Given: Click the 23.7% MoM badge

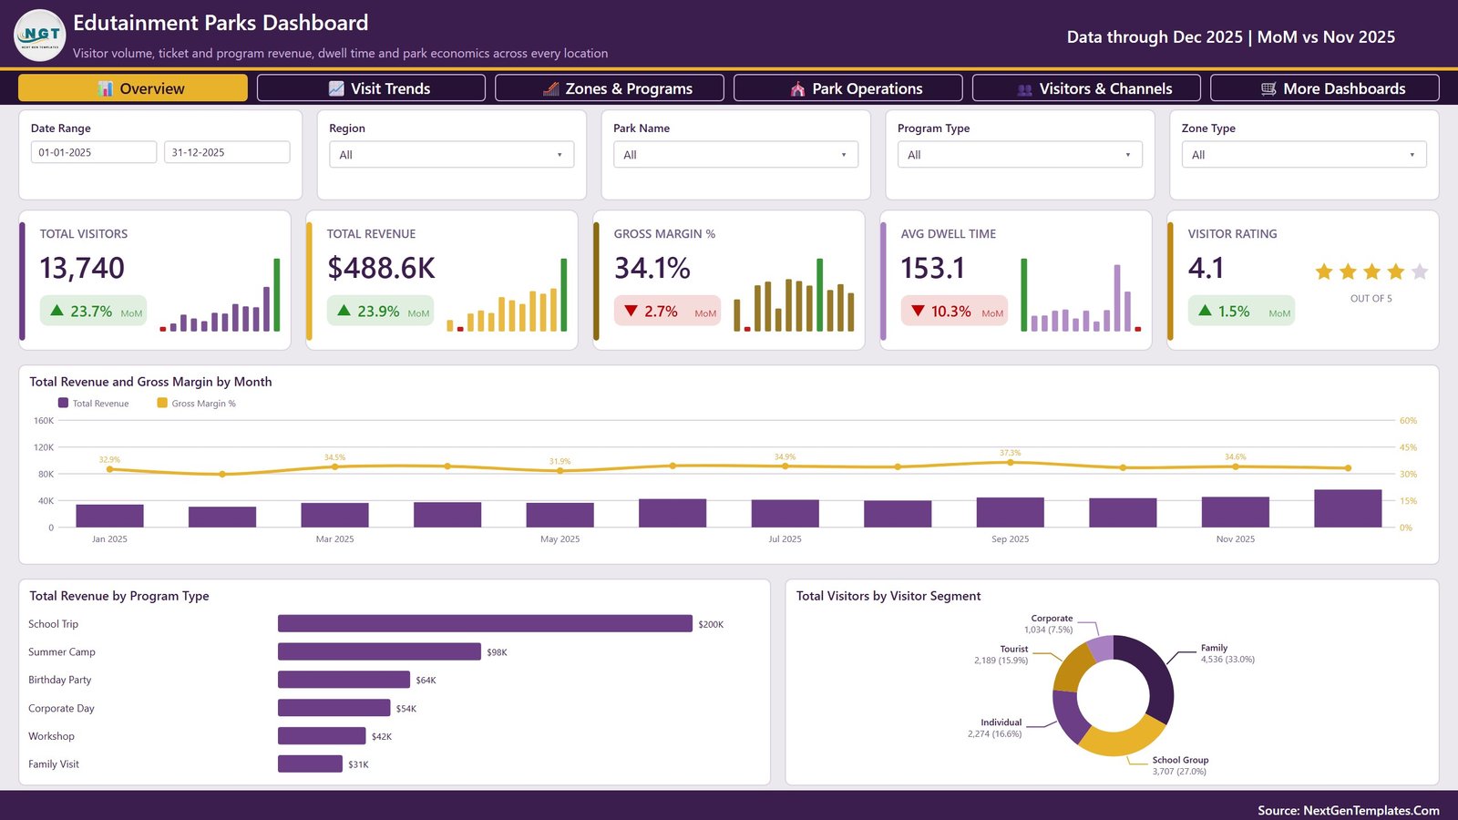Looking at the screenshot, I should [x=93, y=311].
